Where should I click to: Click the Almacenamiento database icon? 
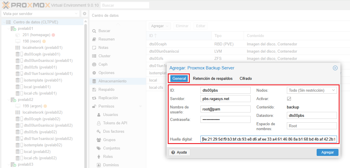94,81
